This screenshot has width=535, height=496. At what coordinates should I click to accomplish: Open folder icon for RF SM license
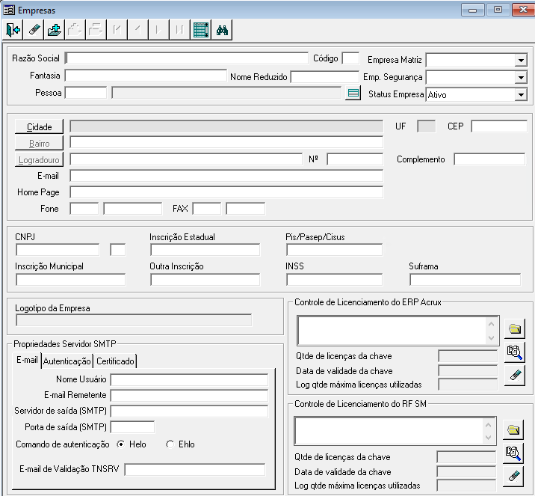[513, 429]
